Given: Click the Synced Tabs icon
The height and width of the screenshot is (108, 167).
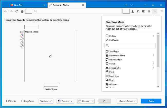Looking at the screenshot, I should [x=107, y=68].
